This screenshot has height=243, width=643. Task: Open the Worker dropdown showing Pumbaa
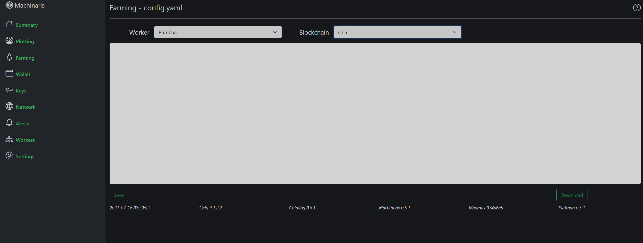[218, 32]
